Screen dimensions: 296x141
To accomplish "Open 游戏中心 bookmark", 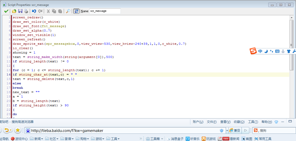I will click(x=19, y=139).
